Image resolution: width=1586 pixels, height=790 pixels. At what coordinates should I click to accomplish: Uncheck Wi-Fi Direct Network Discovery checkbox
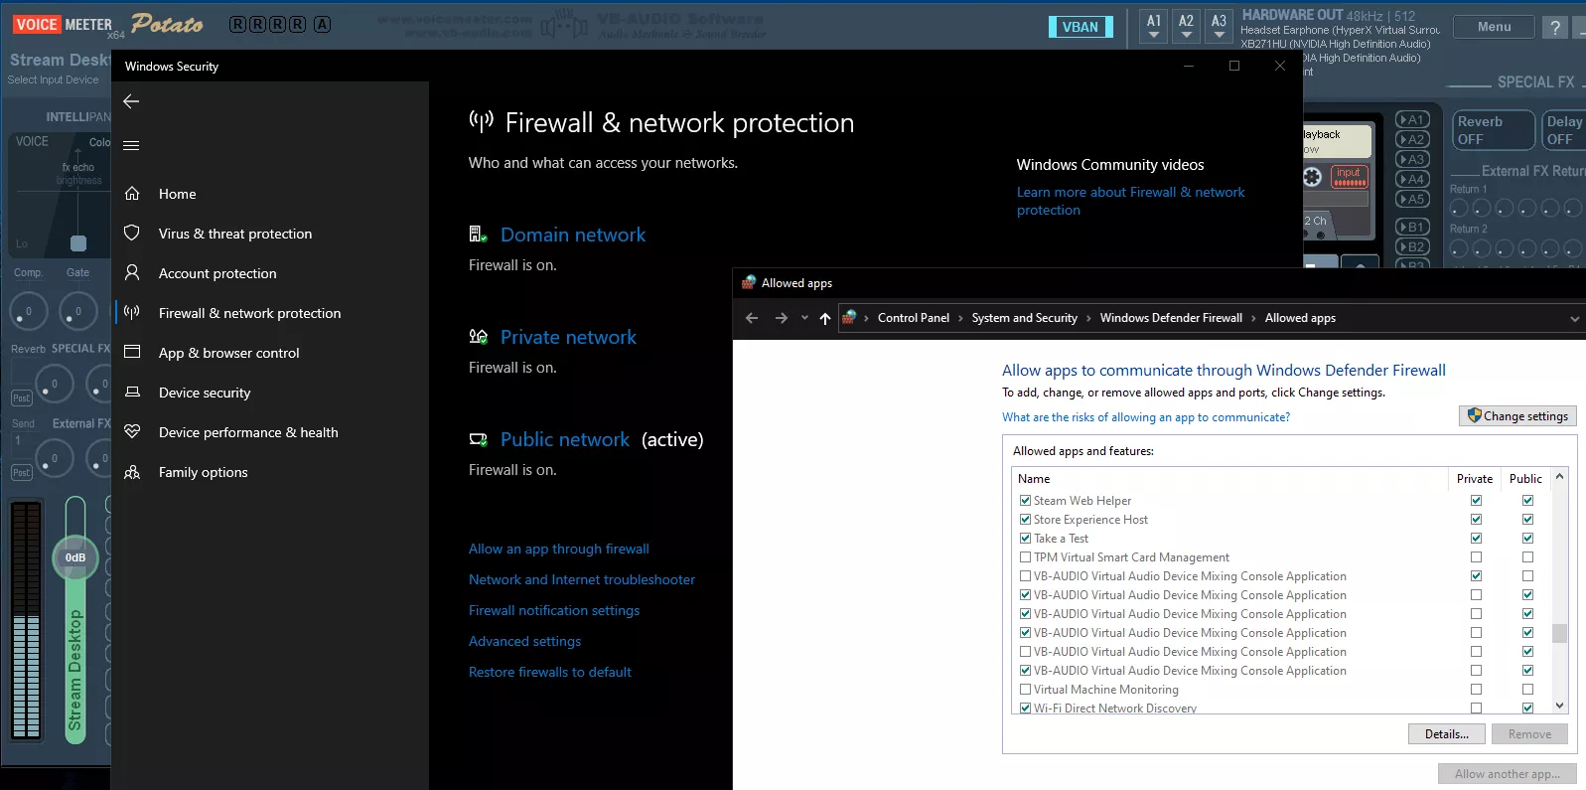1025,709
